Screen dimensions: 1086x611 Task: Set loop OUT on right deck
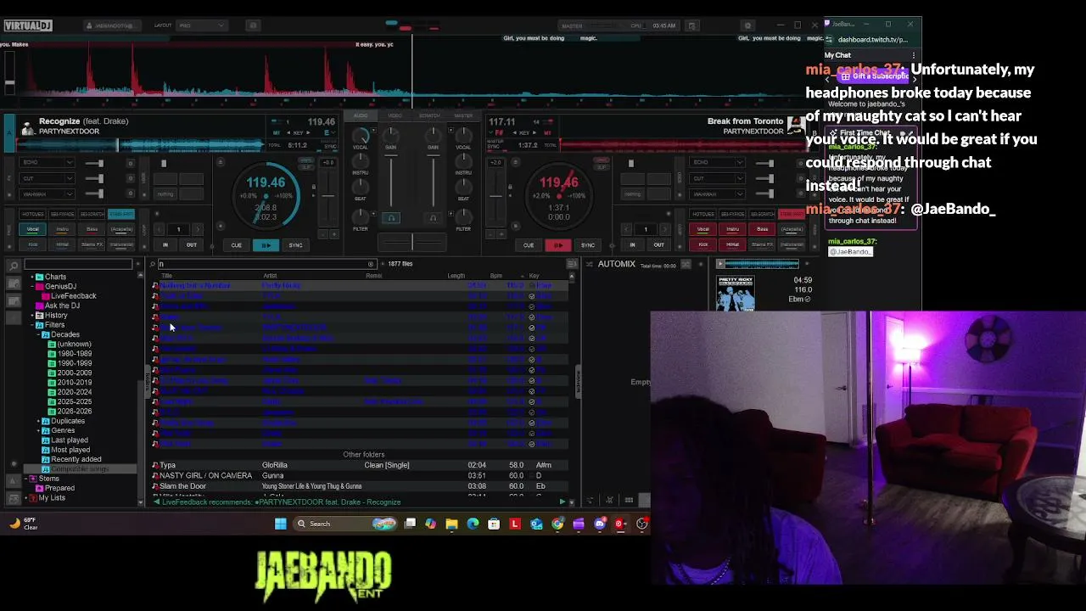(658, 245)
